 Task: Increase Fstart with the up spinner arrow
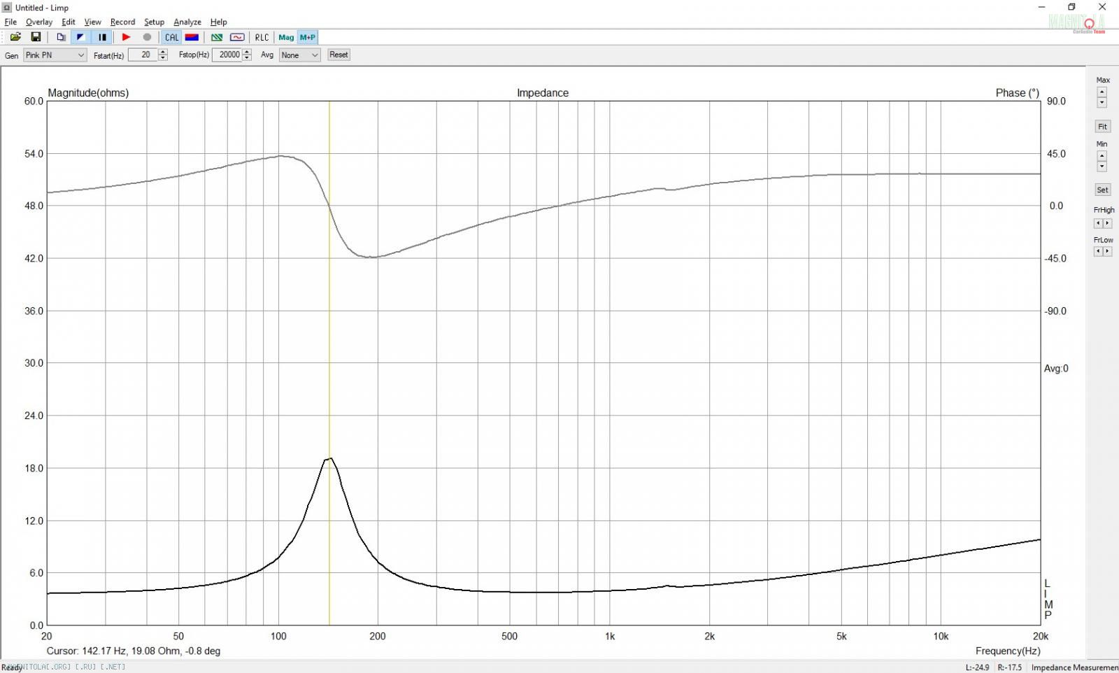[x=163, y=52]
